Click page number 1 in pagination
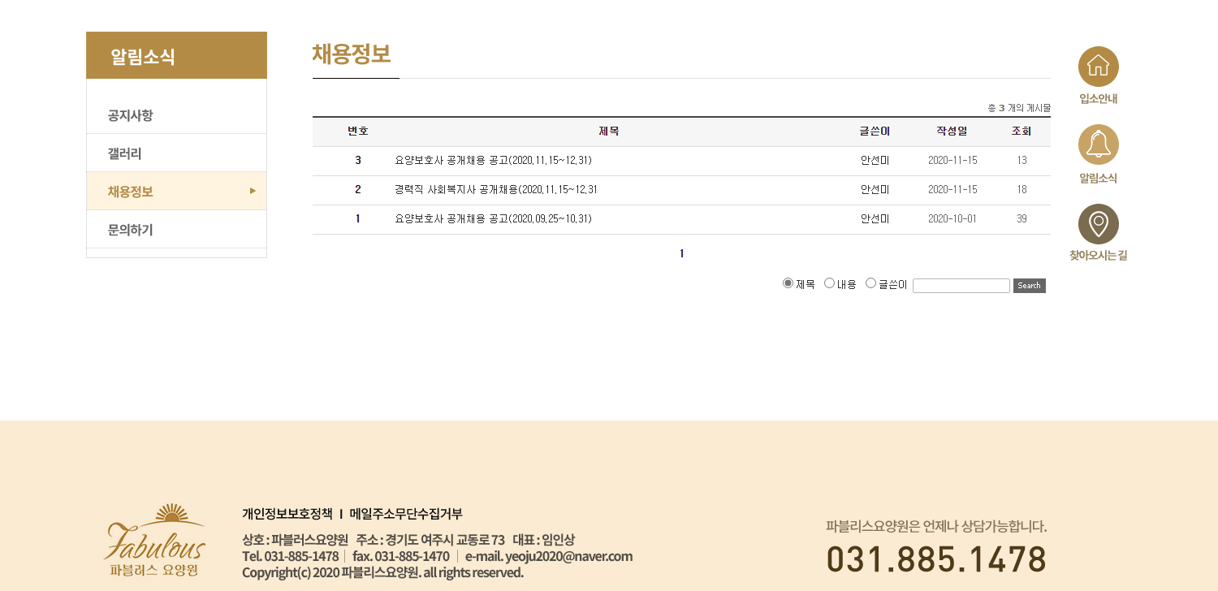This screenshot has width=1218, height=591. coord(681,254)
